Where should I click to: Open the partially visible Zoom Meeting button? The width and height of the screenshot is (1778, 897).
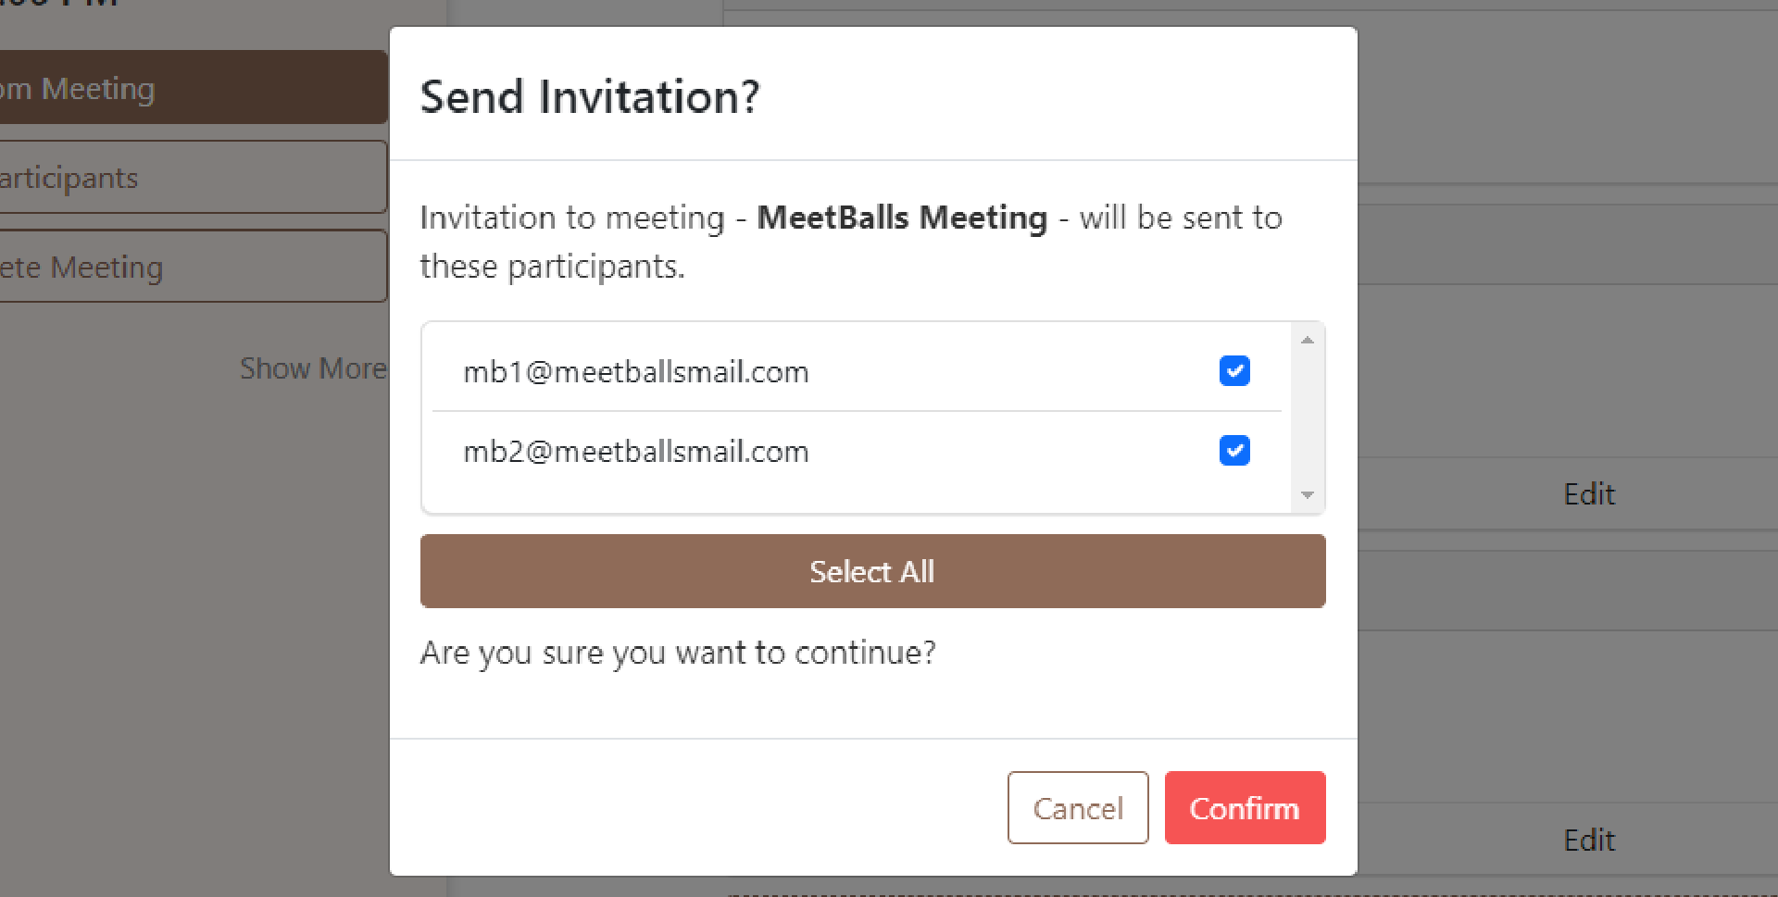point(194,88)
